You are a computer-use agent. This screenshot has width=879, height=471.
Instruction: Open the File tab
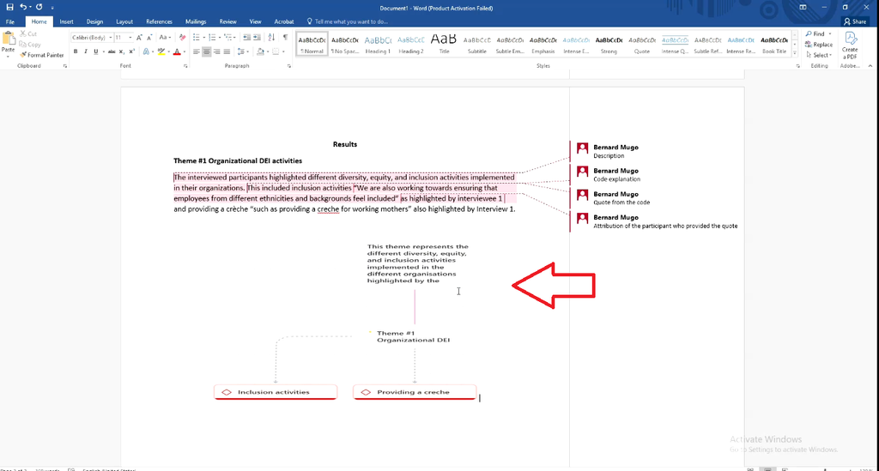[x=10, y=21]
